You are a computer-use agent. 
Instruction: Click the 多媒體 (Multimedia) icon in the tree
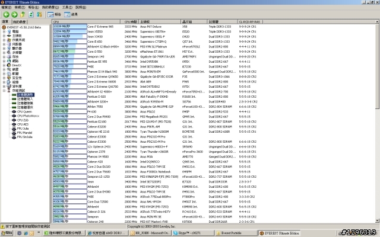9,53
